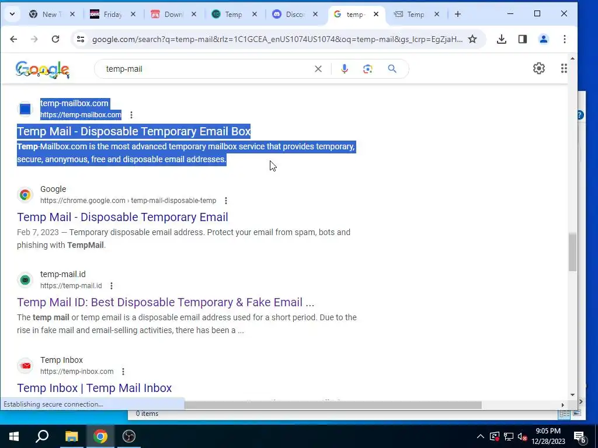Show hidden system tray icons

(x=481, y=436)
